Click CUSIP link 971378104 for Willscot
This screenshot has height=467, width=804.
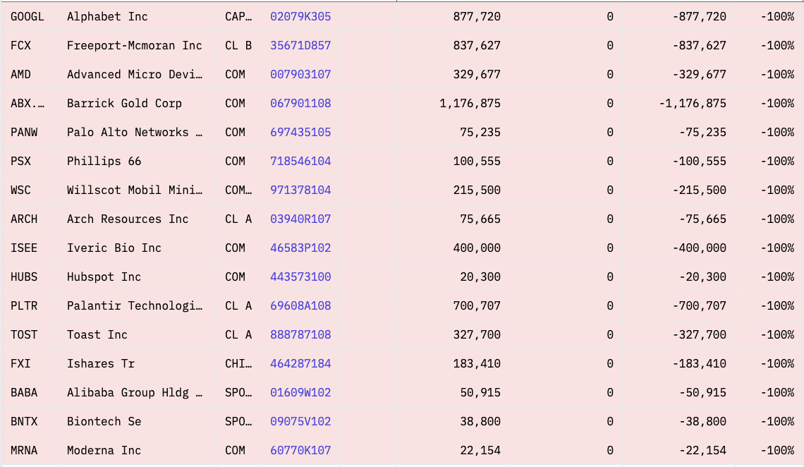[x=300, y=190]
